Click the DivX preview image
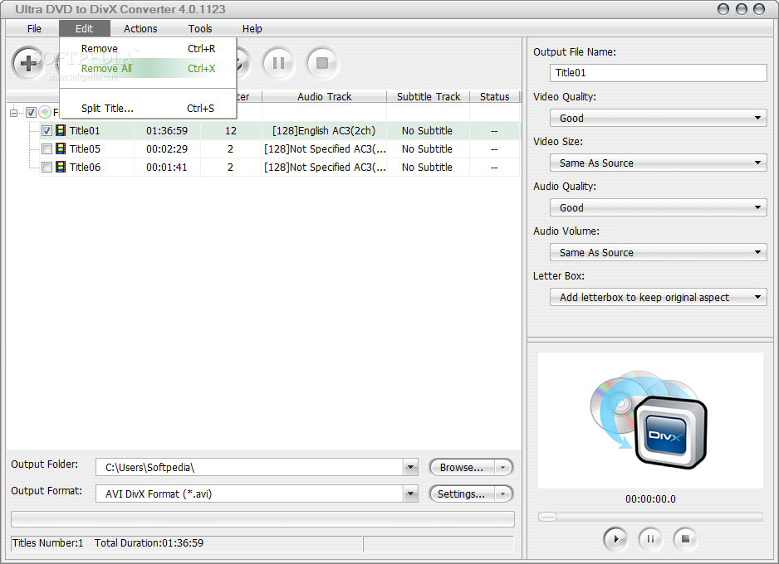 pos(650,421)
